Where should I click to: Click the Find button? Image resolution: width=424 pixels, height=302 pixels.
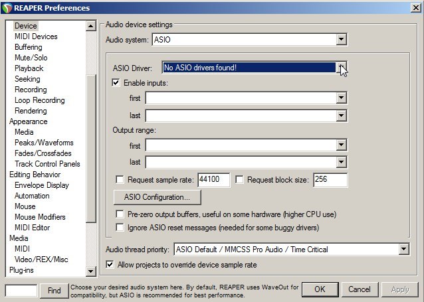pyautogui.click(x=54, y=291)
